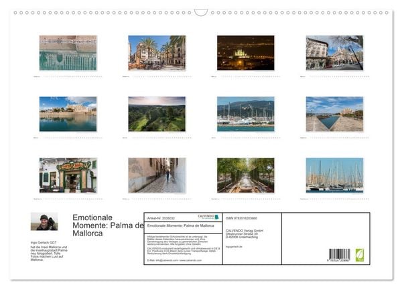Click the boxed Emotionale Momente: Palma de Mallorca

(180, 225)
